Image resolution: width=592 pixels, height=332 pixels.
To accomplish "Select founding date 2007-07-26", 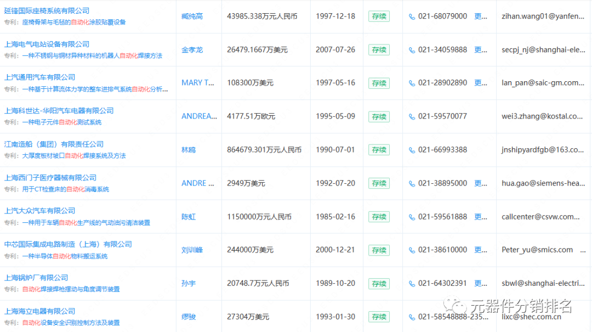I will (335, 50).
